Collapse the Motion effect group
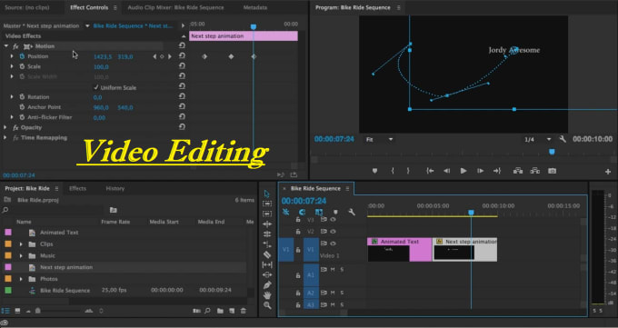The height and width of the screenshot is (328, 618). 6,46
